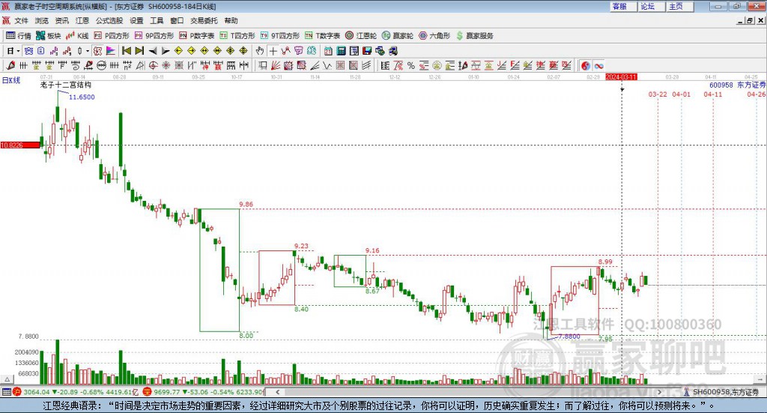Viewport: 767px width, 413px height.
Task: Restore the inner chart window
Action: [751, 20]
